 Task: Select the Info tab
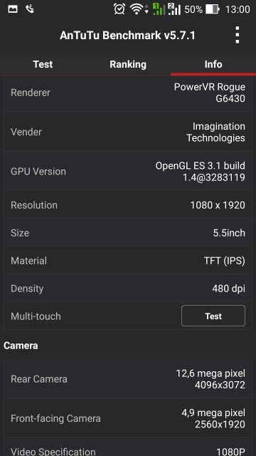tap(213, 64)
